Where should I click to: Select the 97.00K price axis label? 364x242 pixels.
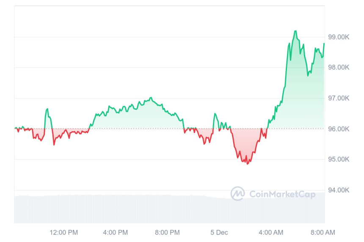click(x=339, y=98)
